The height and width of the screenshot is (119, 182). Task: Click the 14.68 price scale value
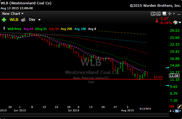point(175,65)
